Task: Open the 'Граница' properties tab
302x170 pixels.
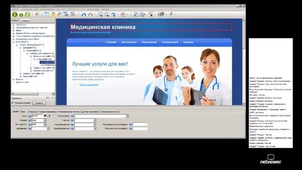Action: point(33,111)
